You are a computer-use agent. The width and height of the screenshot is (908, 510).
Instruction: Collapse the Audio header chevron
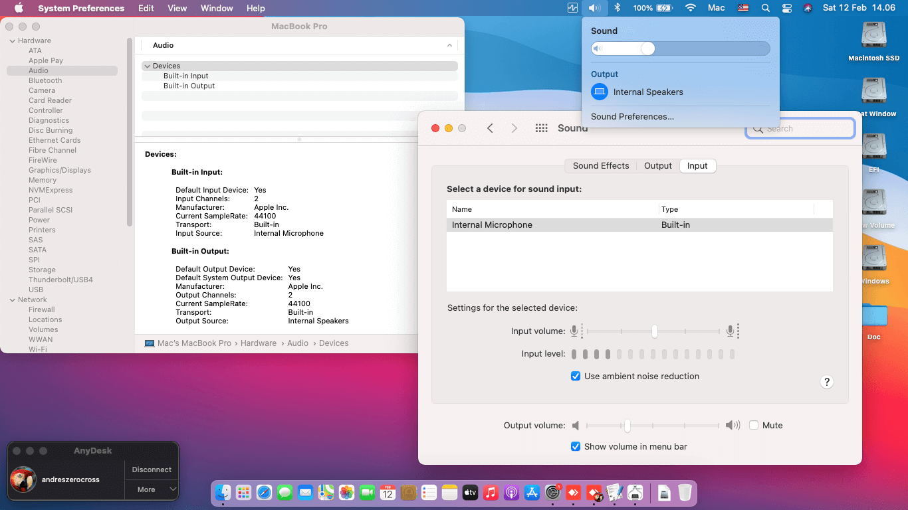point(450,45)
